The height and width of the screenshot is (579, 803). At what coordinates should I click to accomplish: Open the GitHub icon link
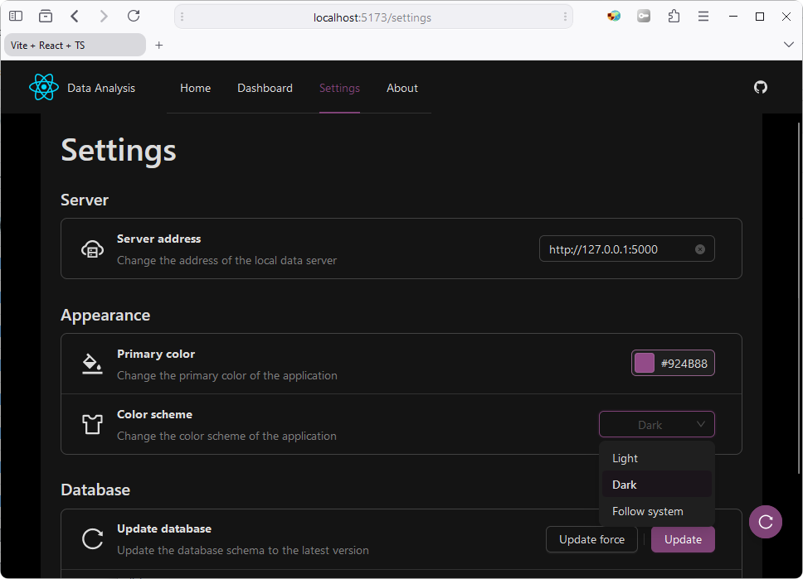point(761,88)
